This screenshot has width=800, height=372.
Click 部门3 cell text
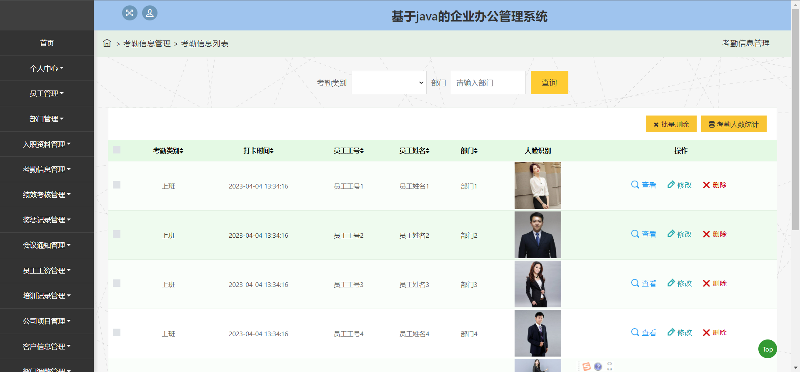469,284
